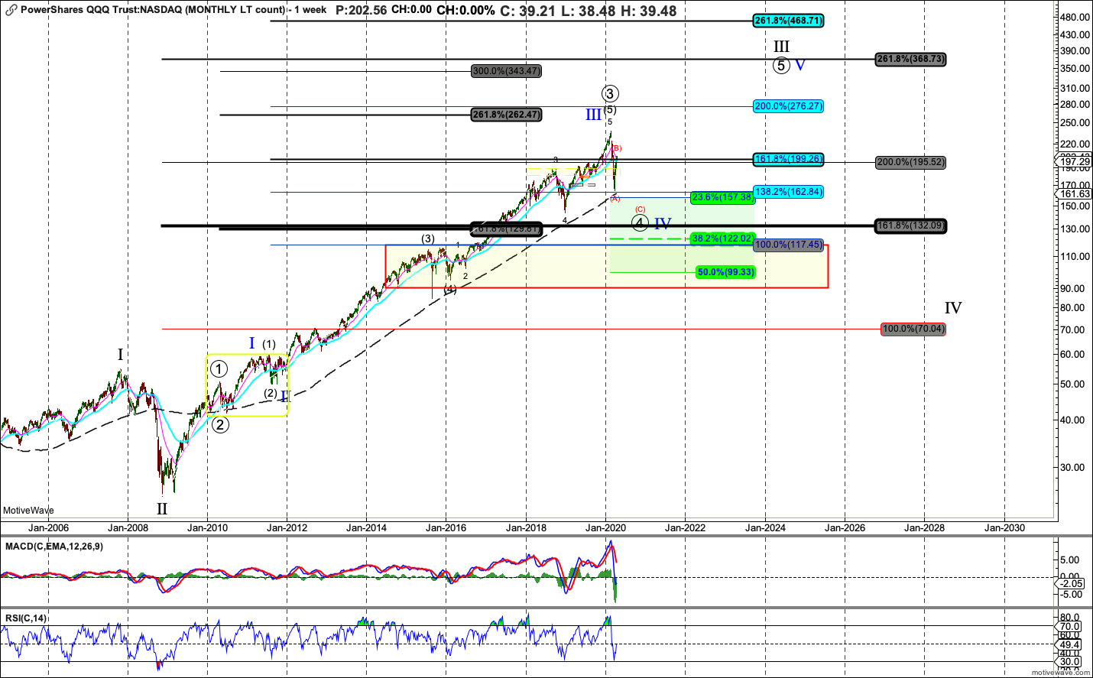Click the Jan-2020 date on time axis
This screenshot has height=678, width=1093.
(x=606, y=527)
